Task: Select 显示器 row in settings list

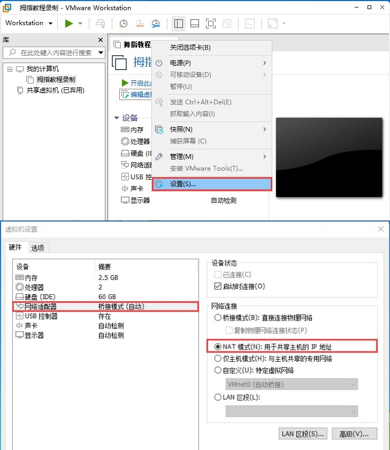Action: [x=105, y=335]
